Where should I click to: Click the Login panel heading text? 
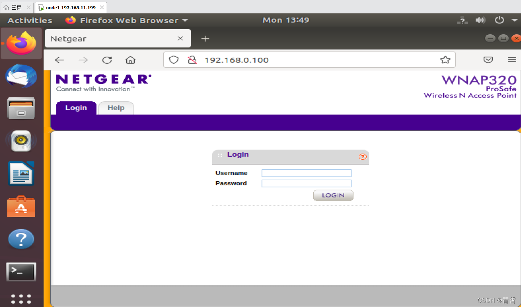pyautogui.click(x=238, y=155)
